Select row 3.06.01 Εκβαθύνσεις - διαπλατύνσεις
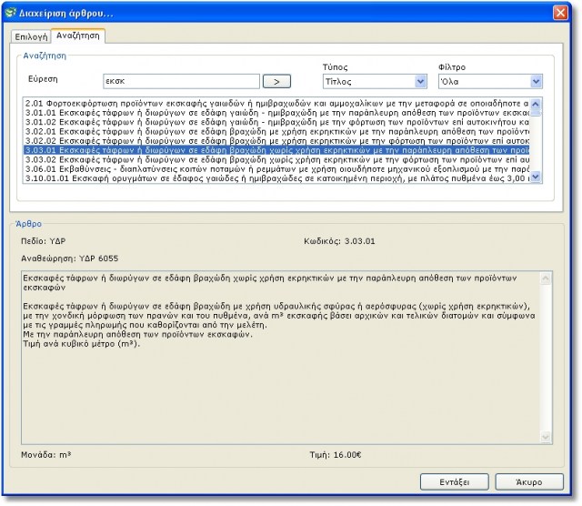The image size is (582, 506). 273,169
